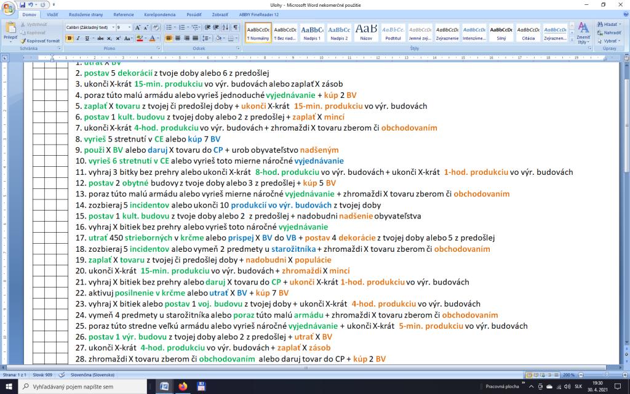Open the Posúdiť tab
This screenshot has height=394, width=630.
[x=194, y=15]
